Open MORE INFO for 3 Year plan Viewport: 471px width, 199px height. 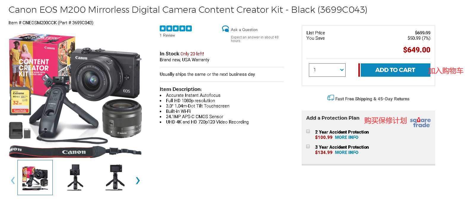[x=347, y=153]
